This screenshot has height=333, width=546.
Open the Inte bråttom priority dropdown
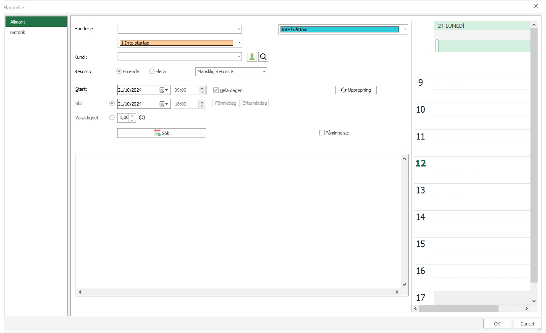point(405,29)
